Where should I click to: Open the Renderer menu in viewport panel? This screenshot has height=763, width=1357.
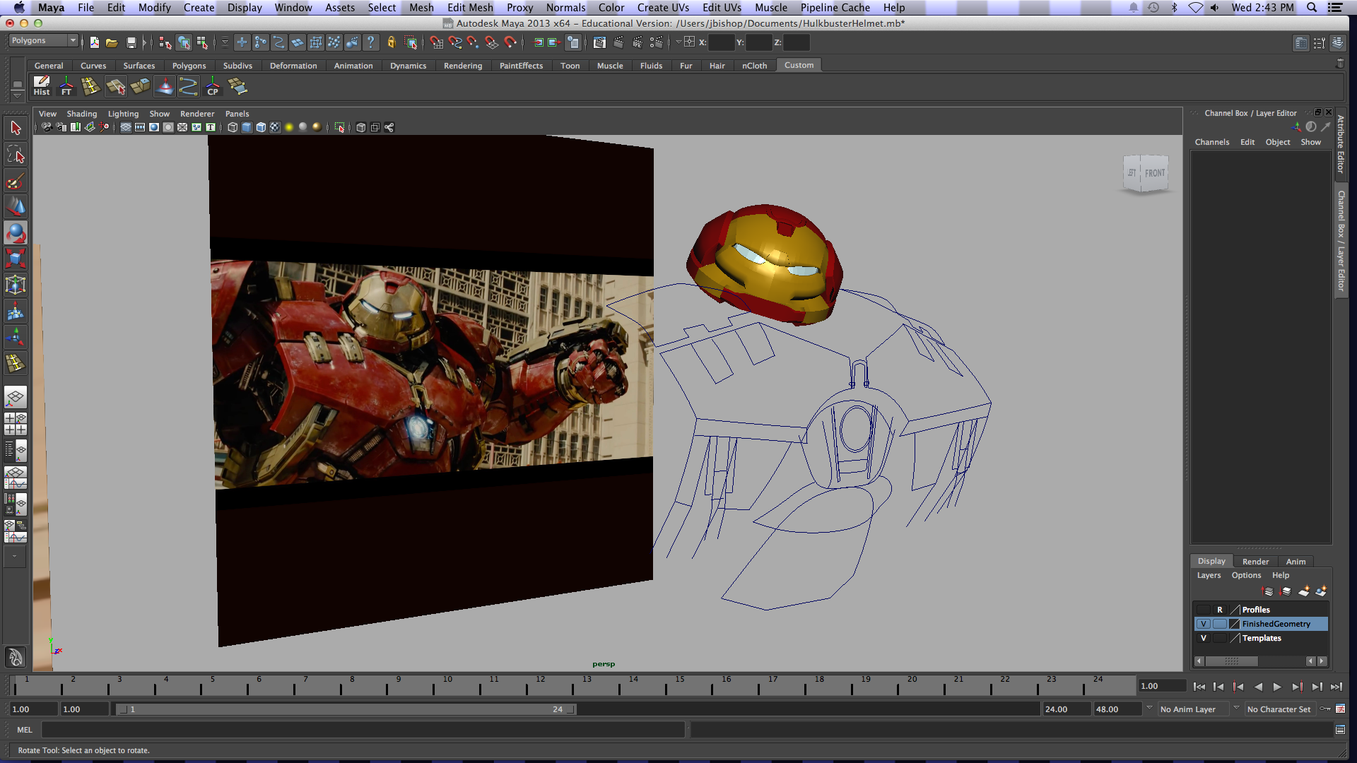pos(196,114)
